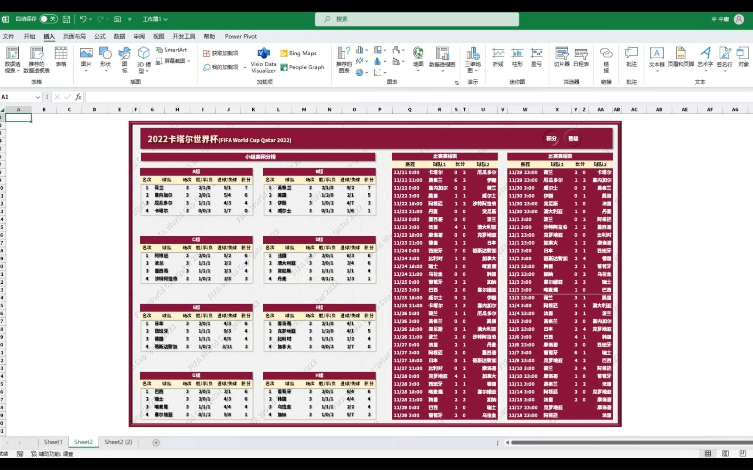753x470 pixels.
Task: Open the Undo history dropdown arrow
Action: coord(90,19)
